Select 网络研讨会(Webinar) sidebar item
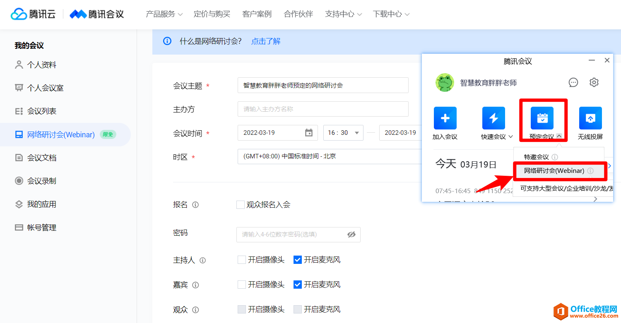Screen dimensions: 621x323 [x=65, y=134]
